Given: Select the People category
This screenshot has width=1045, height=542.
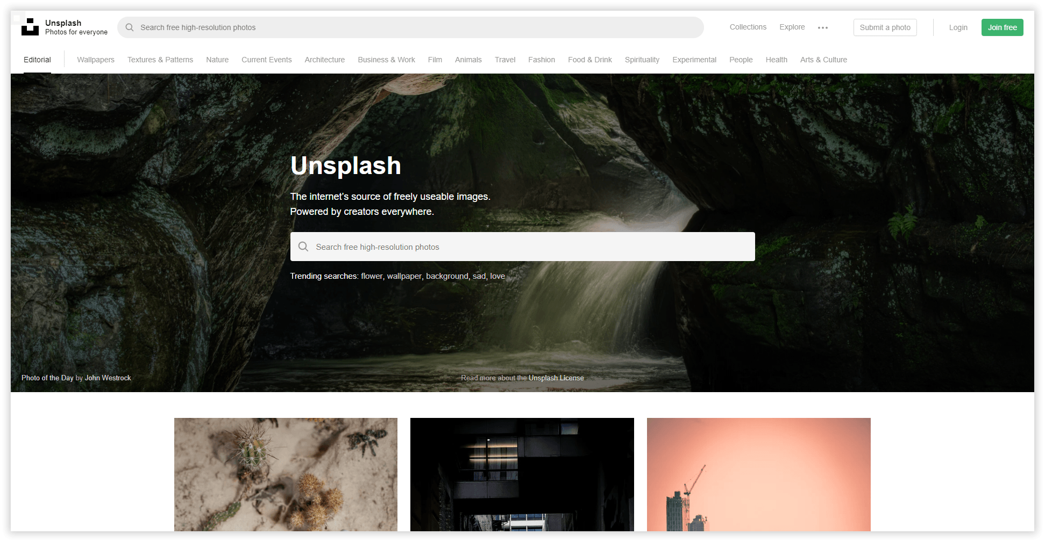Looking at the screenshot, I should tap(741, 60).
